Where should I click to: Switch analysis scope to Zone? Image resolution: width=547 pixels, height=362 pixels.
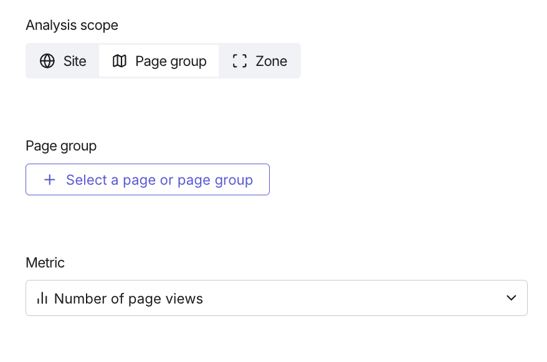click(260, 61)
